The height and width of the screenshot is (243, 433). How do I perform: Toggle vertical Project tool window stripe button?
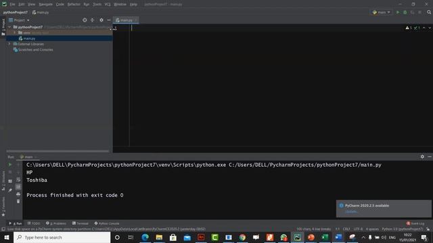coord(3,27)
